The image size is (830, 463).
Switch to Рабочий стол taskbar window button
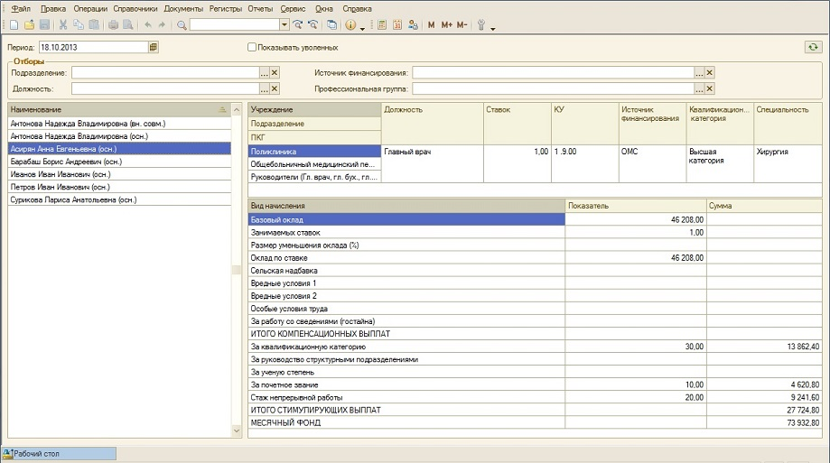tap(60, 453)
